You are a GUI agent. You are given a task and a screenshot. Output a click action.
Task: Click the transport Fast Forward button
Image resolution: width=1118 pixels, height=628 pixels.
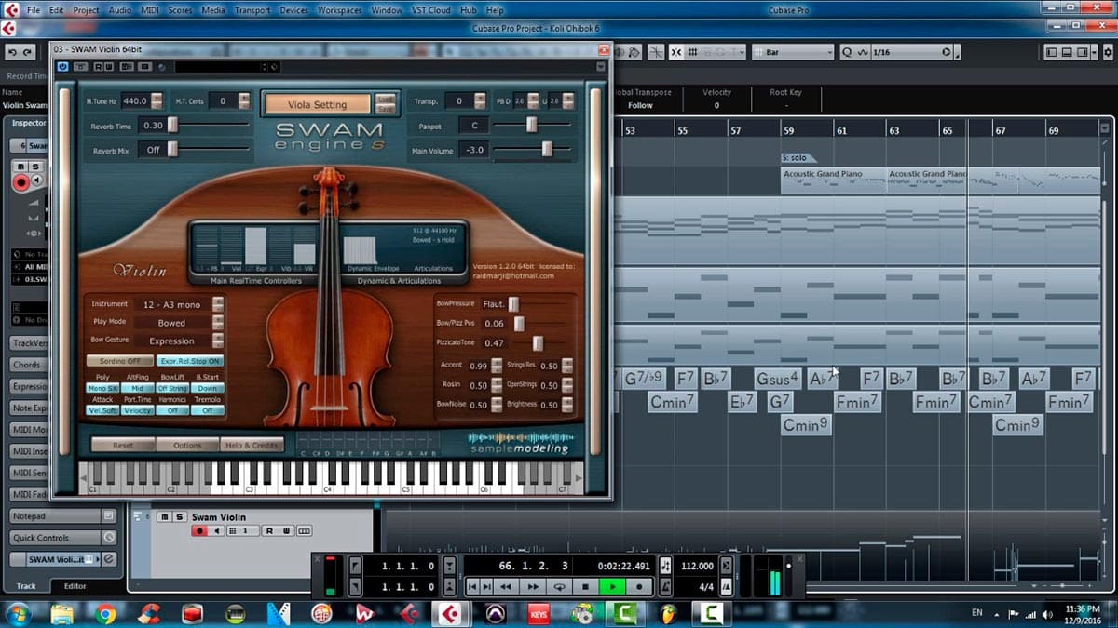(x=533, y=586)
